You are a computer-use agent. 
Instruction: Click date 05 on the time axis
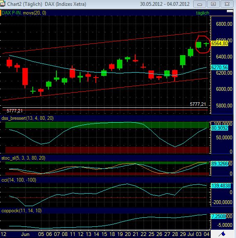(x=41, y=234)
